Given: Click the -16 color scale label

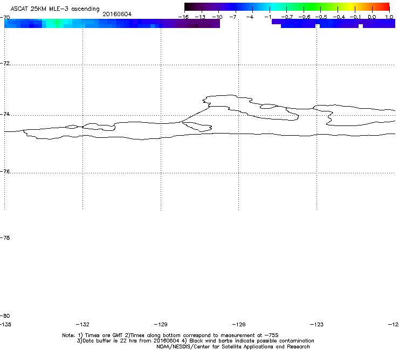Looking at the screenshot, I should [x=183, y=17].
